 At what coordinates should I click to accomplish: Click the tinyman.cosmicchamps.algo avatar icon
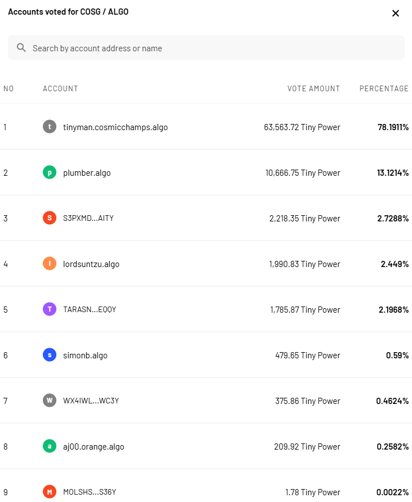point(50,127)
